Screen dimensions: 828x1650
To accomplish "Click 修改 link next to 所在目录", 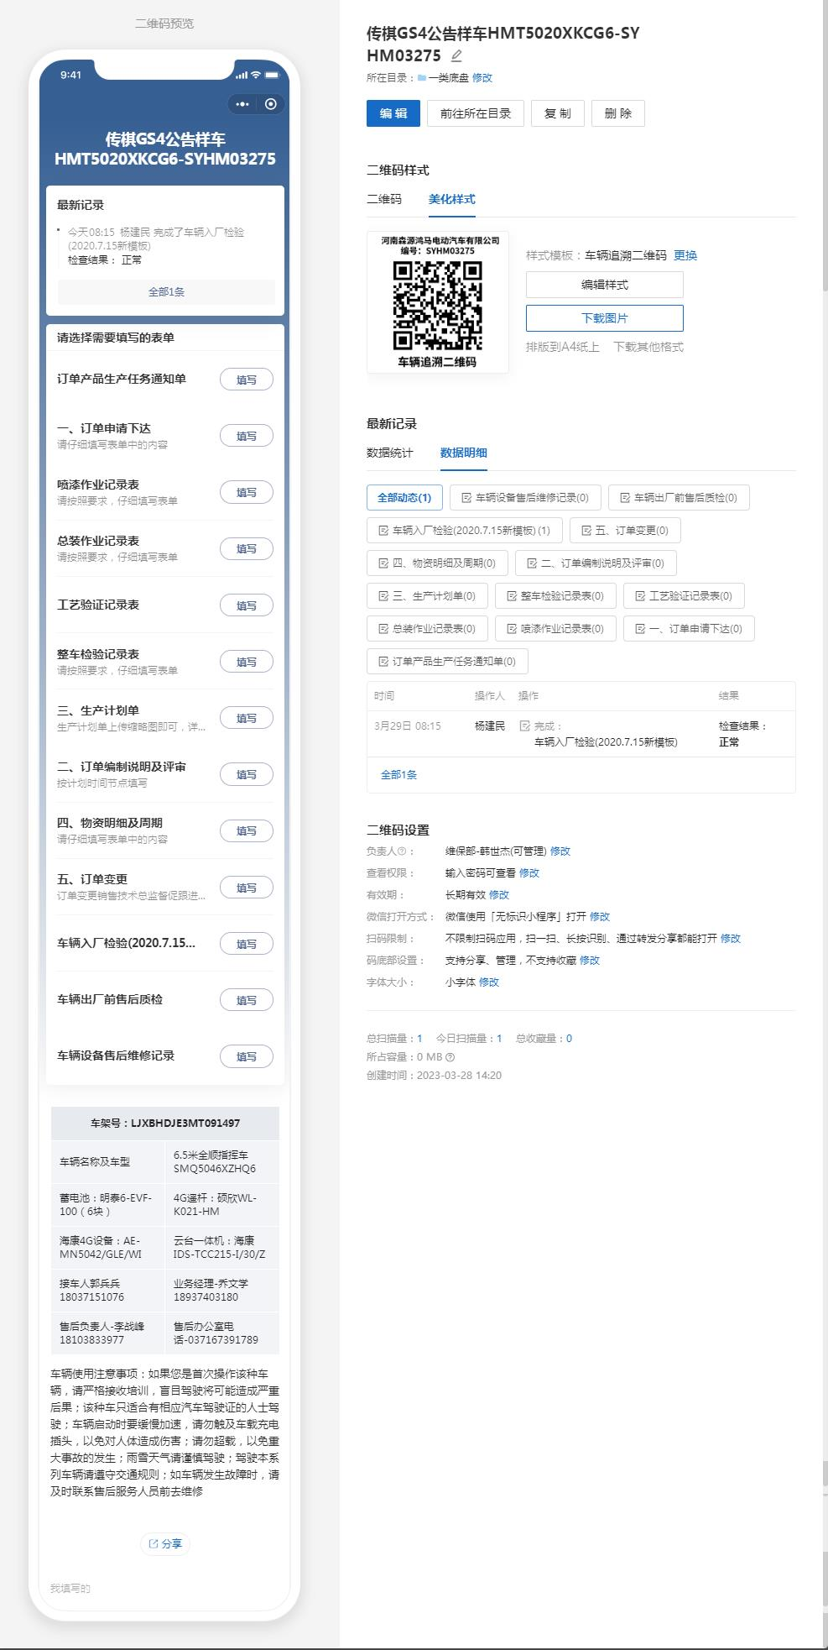I will [482, 77].
